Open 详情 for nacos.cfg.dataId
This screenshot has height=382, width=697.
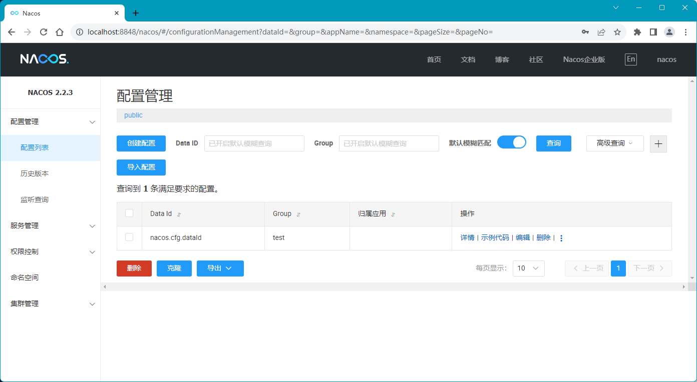[x=467, y=237]
